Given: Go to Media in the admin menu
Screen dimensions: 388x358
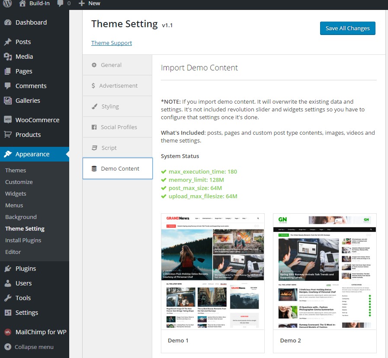Looking at the screenshot, I should tap(35, 57).
